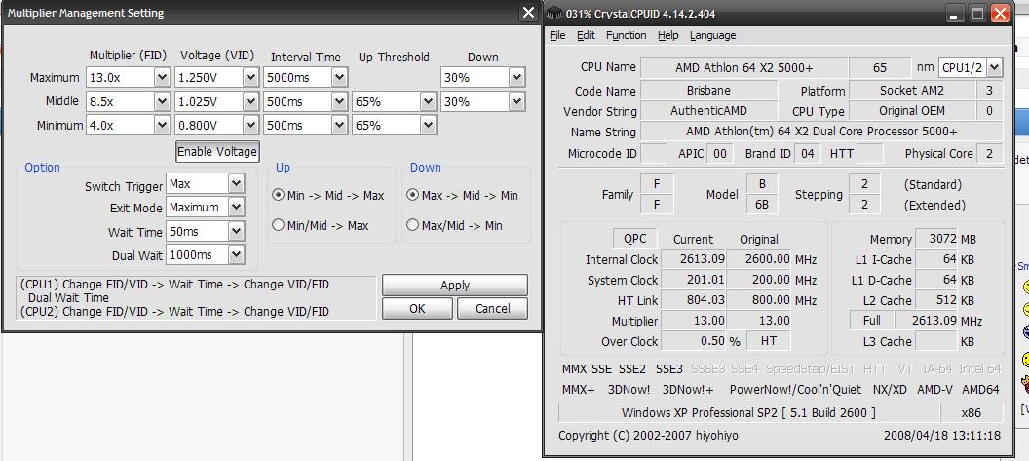Viewport: 1029px width, 461px height.
Task: Minimize the CrystalCPUID window
Action: pos(955,13)
